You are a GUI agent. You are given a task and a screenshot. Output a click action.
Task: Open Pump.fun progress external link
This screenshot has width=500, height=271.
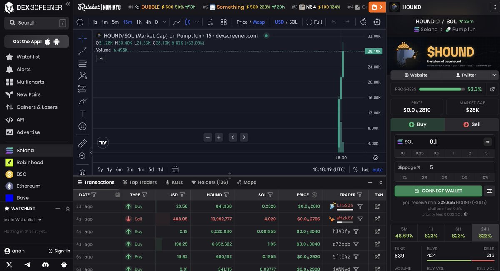click(x=492, y=89)
